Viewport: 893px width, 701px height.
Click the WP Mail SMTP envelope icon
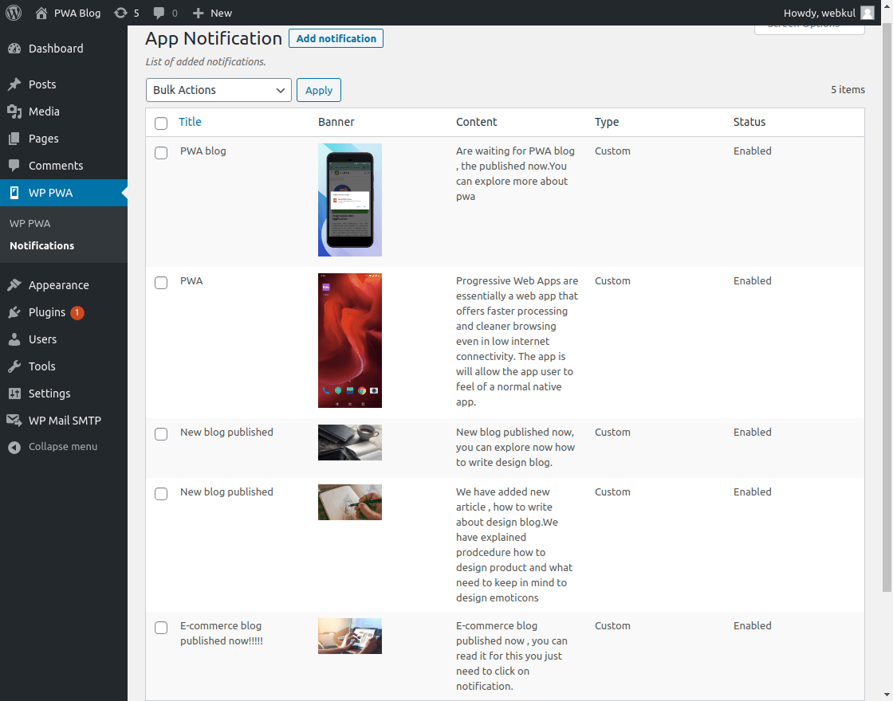pos(14,421)
